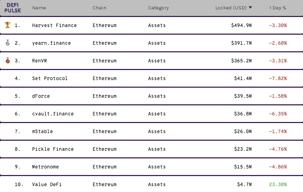Select Pickle Finance in the list
The width and height of the screenshot is (303, 192).
(x=53, y=149)
